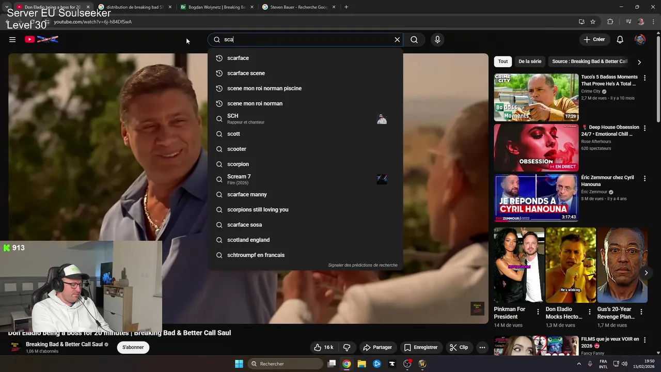This screenshot has width=661, height=372.
Task: Open the YouTube hamburger guide menu
Action: (x=12, y=39)
